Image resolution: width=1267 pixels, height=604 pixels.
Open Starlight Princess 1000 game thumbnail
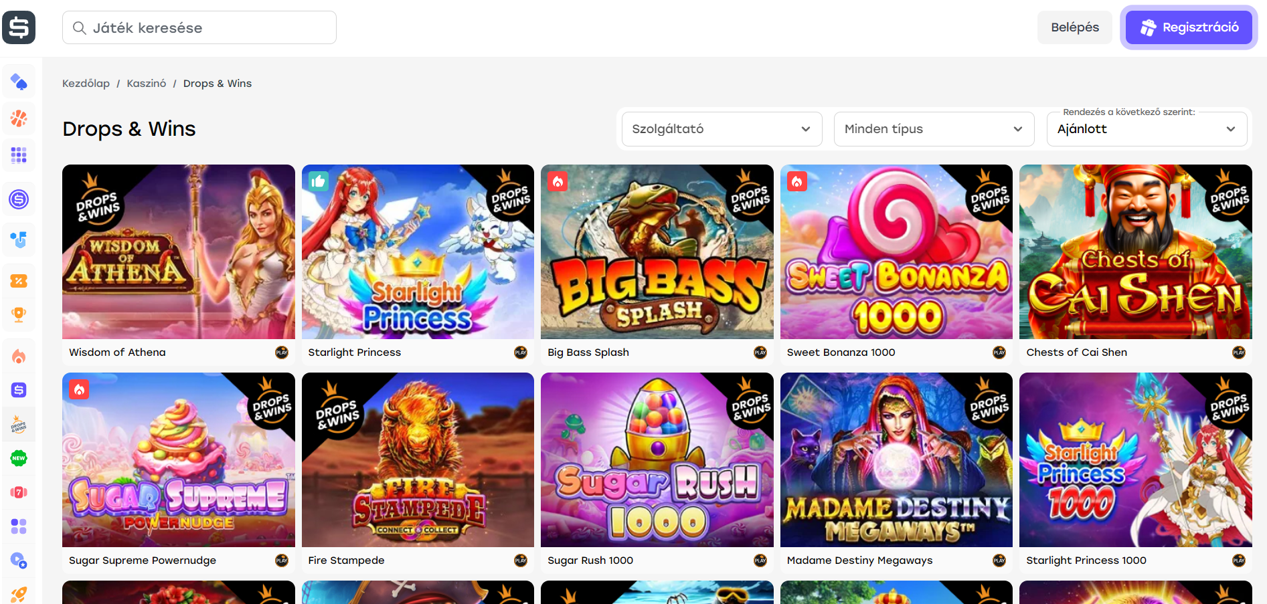tap(1136, 460)
